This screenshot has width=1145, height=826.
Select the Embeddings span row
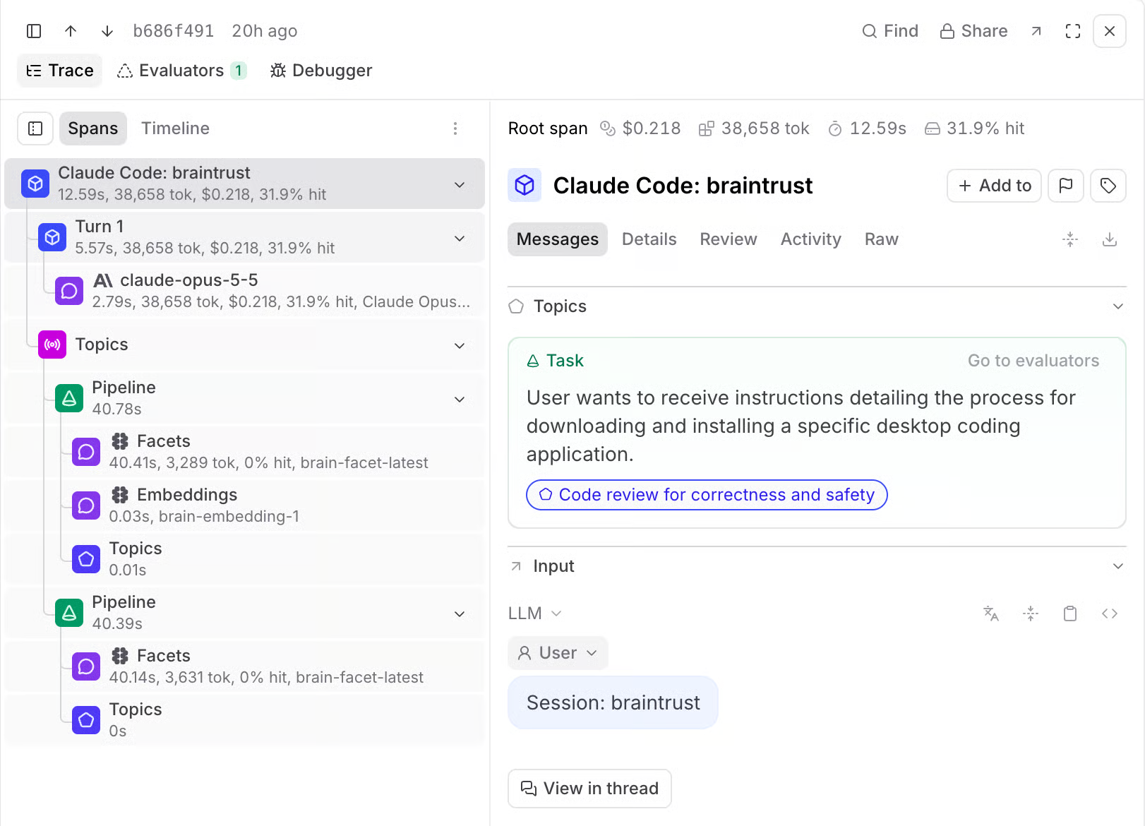[244, 505]
